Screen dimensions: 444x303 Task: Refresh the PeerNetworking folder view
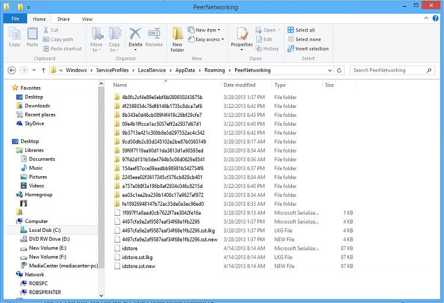[x=339, y=71]
